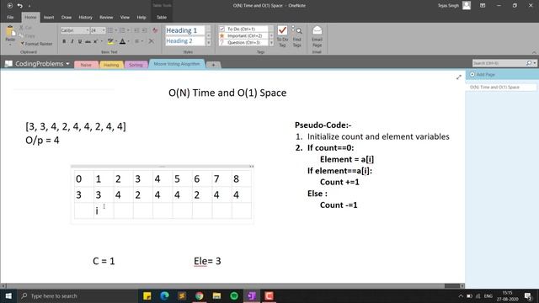Open the font size 24 dropdown
Screen dimensions: 539x303
(x=104, y=30)
